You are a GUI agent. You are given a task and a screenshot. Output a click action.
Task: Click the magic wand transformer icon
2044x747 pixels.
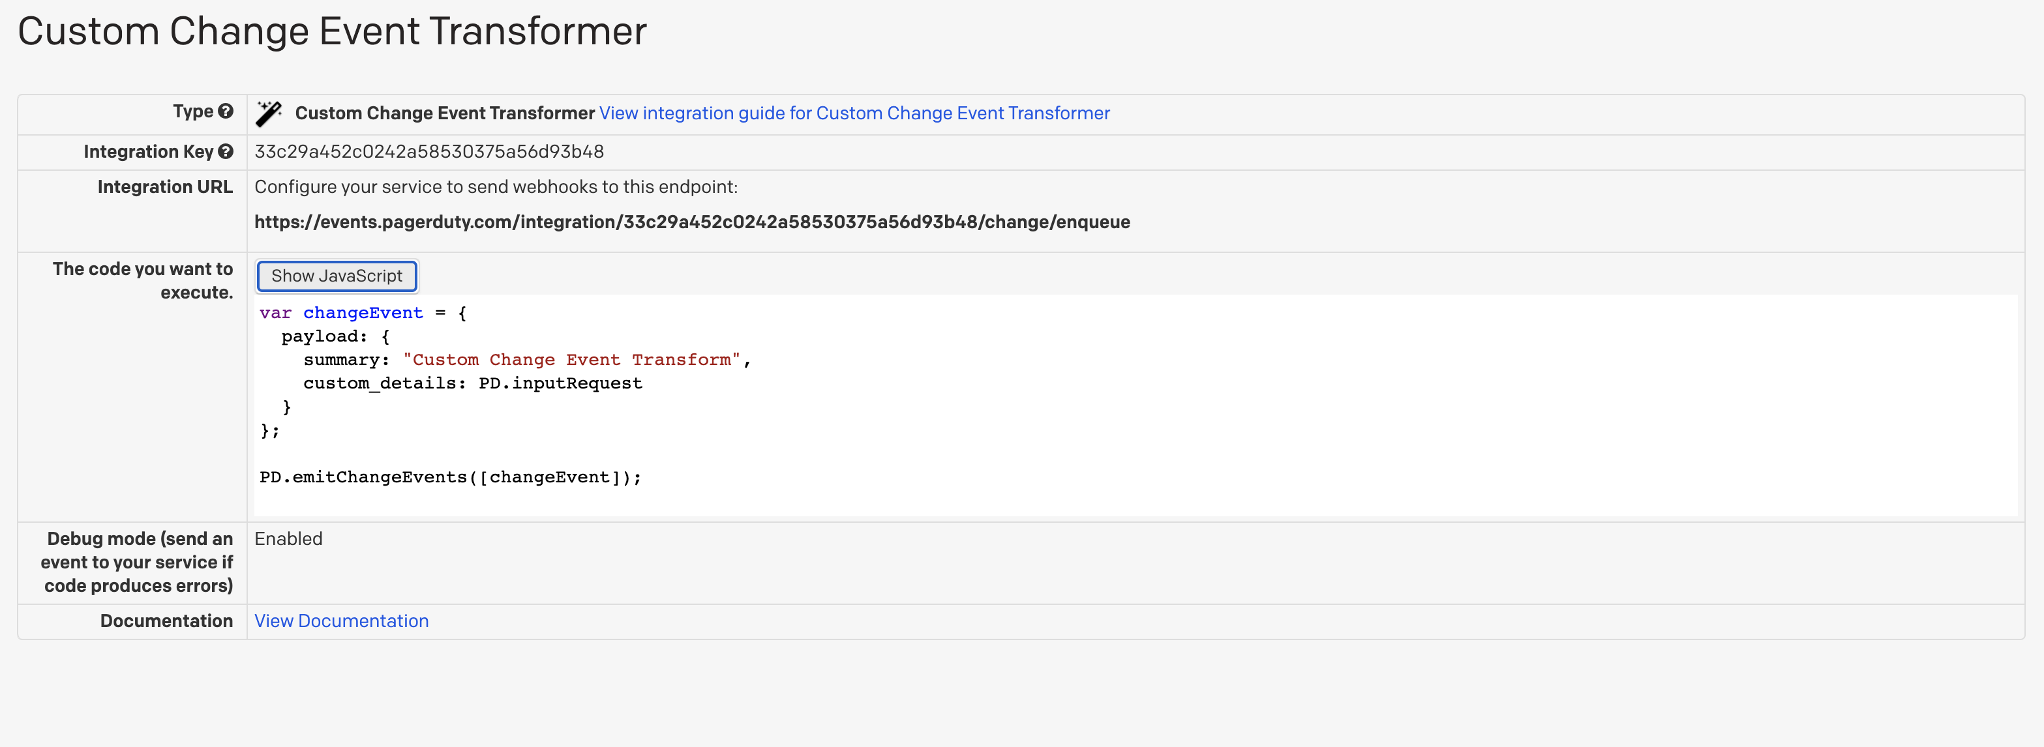click(269, 113)
